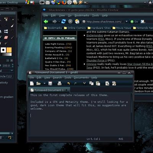Screen dimensions: 153x153
Task: Print the gedit document
Action: click(60, 83)
